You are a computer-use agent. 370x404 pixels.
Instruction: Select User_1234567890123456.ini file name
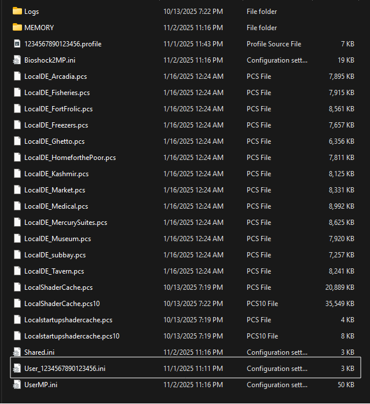[65, 368]
